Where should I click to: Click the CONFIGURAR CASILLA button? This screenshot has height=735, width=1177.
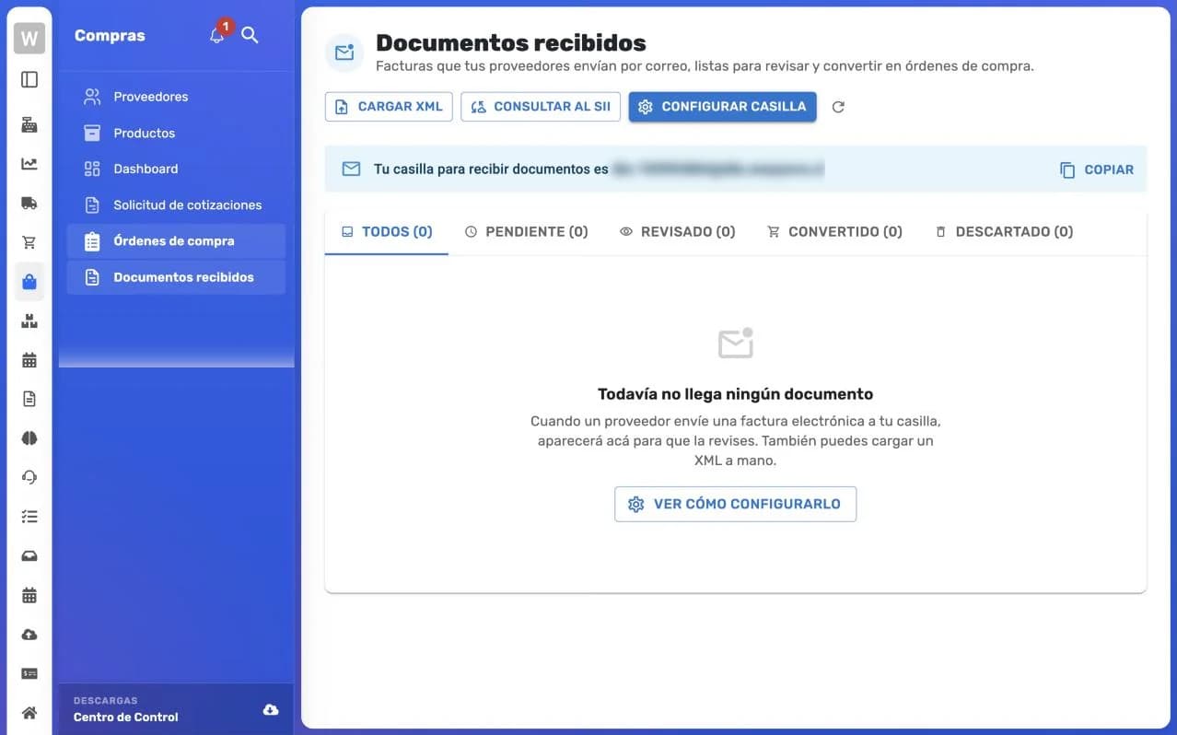click(722, 107)
